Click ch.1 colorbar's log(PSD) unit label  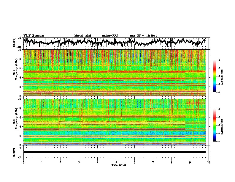point(222,78)
